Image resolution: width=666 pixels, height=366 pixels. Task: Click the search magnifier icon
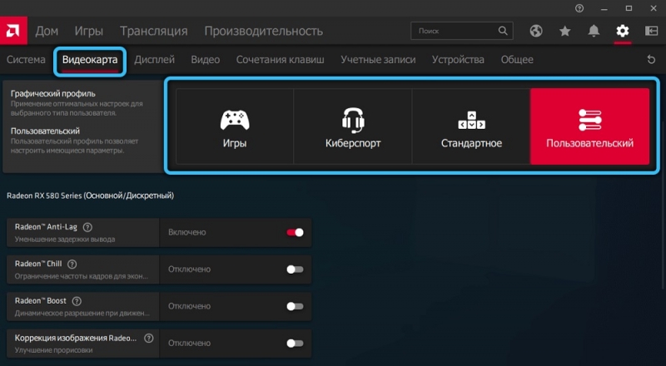[x=503, y=31]
